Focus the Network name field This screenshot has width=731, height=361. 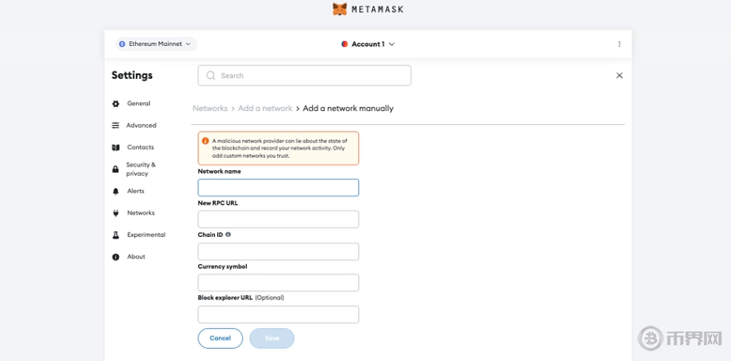278,187
